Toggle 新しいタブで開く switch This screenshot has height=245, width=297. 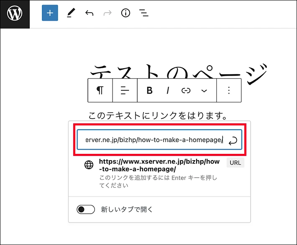pos(86,209)
